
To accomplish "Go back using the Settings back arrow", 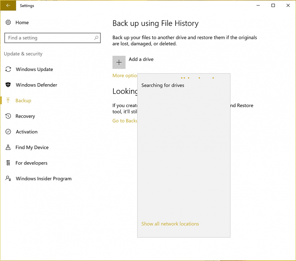I will (x=8, y=6).
